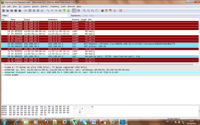Click the Expression... button
200x125 pixels.
[x=76, y=15]
